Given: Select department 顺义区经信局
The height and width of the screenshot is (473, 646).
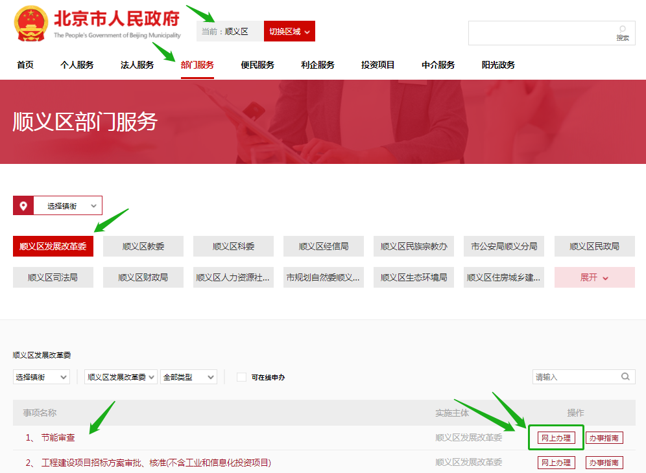Looking at the screenshot, I should (324, 246).
